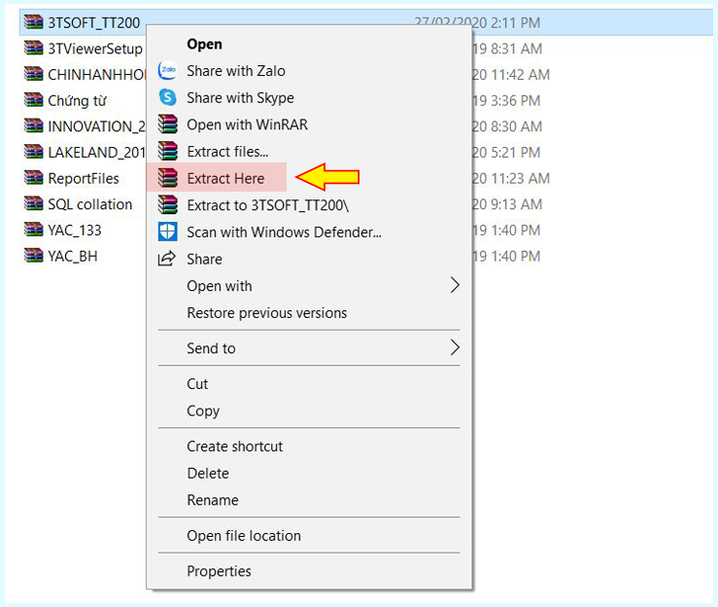The width and height of the screenshot is (718, 607).
Task: Click the YAC_133 archive icon
Action: pyautogui.click(x=33, y=230)
